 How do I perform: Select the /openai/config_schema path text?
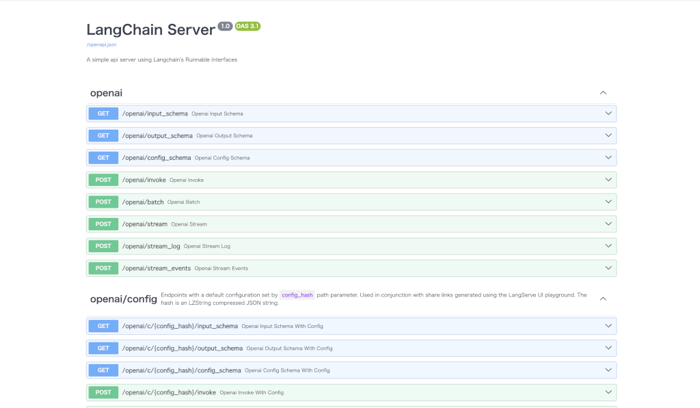coord(157,158)
